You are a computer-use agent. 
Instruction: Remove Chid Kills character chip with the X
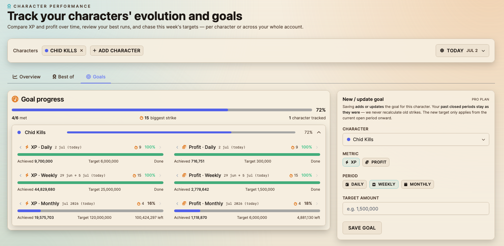(81, 51)
